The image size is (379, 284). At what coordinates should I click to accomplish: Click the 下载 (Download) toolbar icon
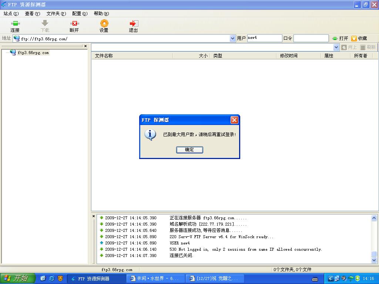[45, 26]
